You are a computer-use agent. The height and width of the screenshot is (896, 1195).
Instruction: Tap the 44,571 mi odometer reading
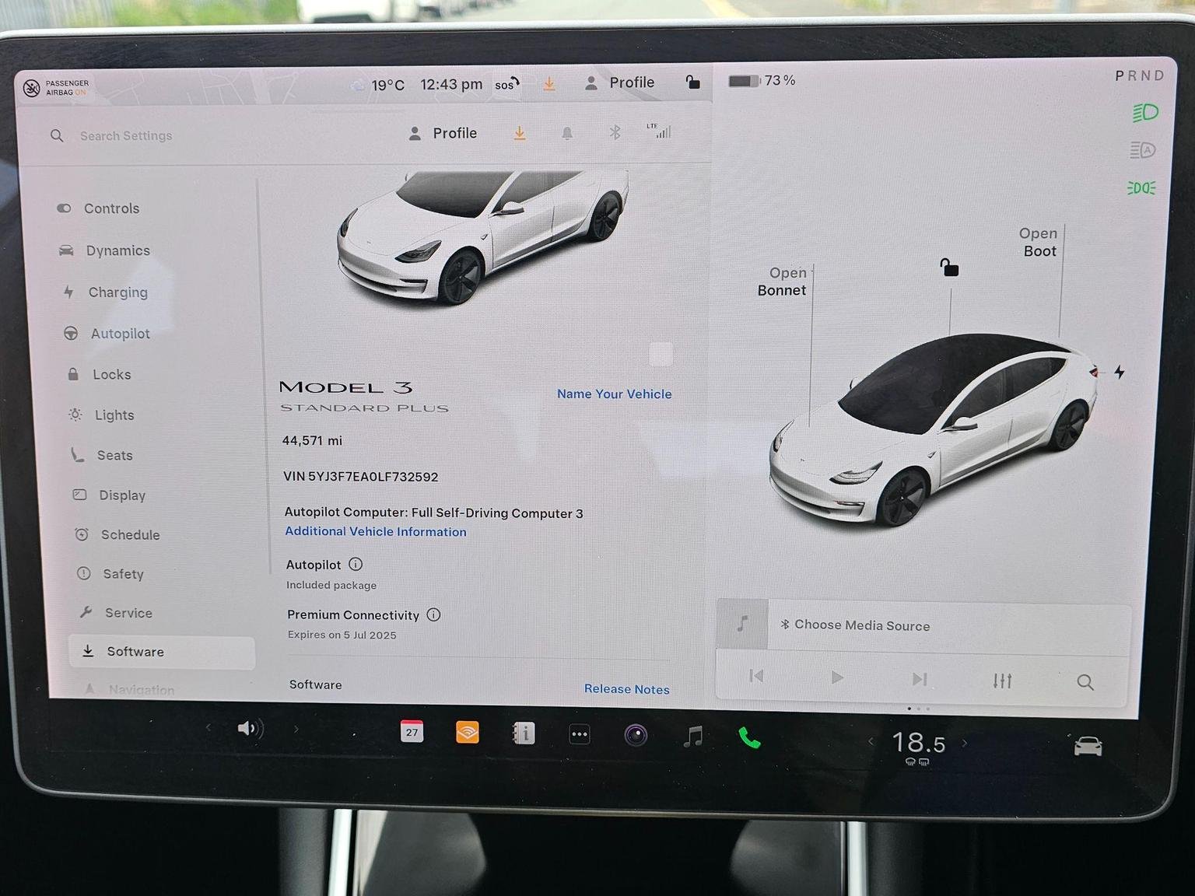[x=312, y=440]
